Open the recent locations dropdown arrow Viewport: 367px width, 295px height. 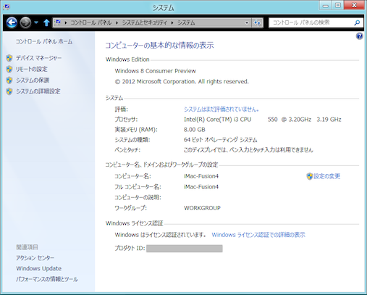click(x=36, y=22)
